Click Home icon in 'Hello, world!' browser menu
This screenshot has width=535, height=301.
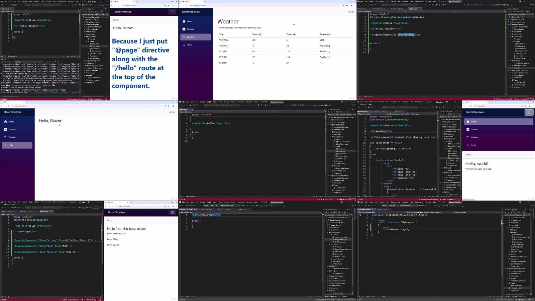click(468, 122)
